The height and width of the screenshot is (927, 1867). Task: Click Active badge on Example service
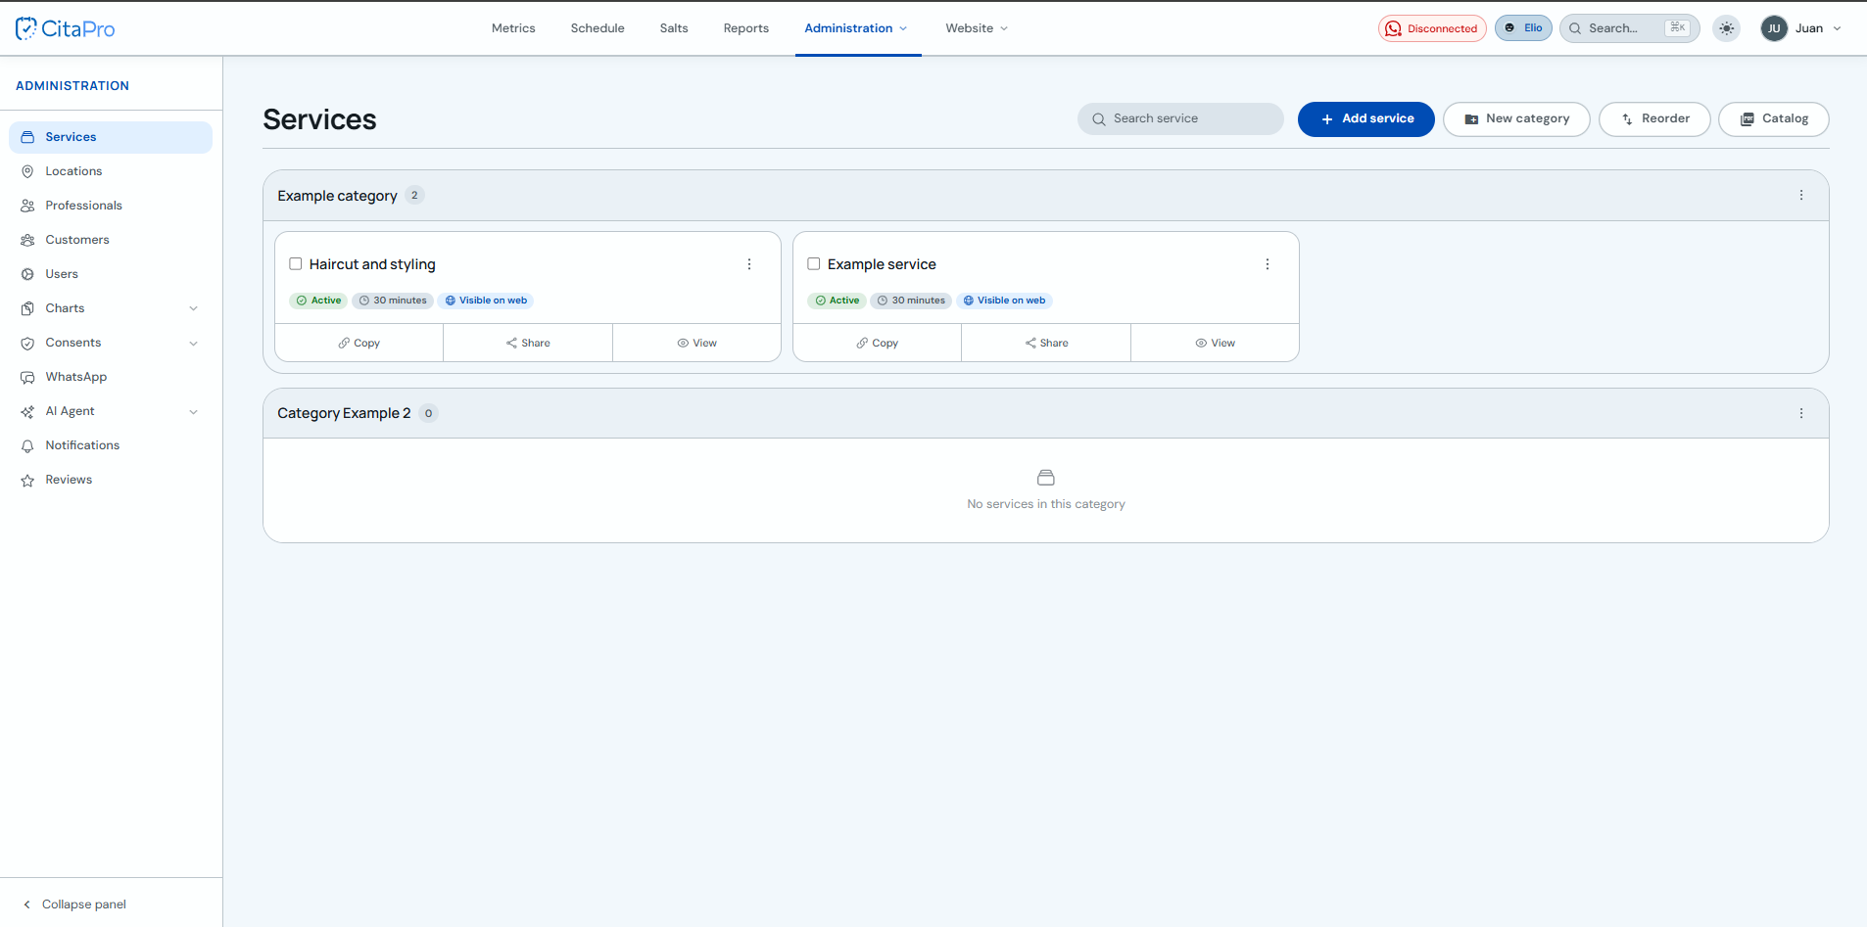pyautogui.click(x=837, y=301)
